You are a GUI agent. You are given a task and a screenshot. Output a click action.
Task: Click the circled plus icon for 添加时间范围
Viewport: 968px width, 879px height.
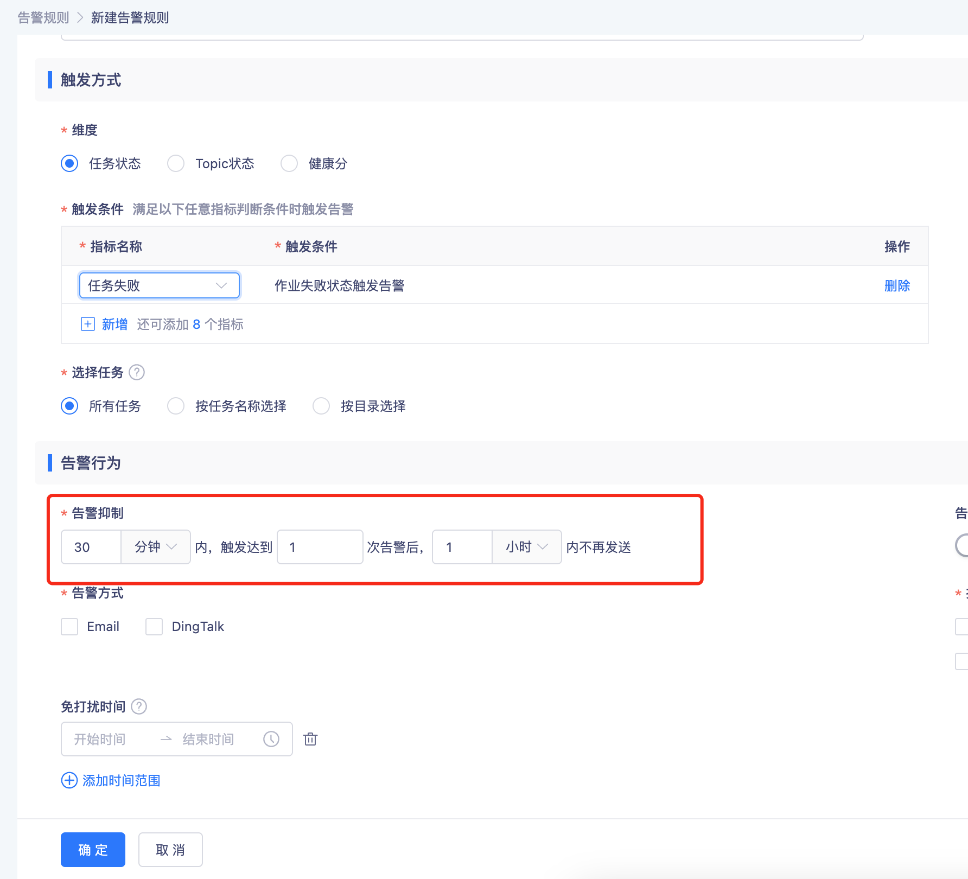click(69, 780)
